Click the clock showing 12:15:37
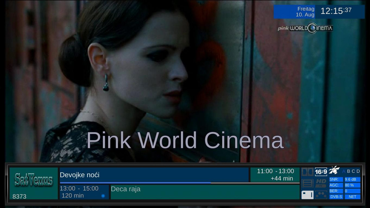370x208 pixels. [x=336, y=11]
